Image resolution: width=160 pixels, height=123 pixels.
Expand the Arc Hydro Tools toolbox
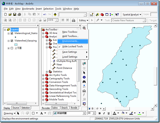43,75
